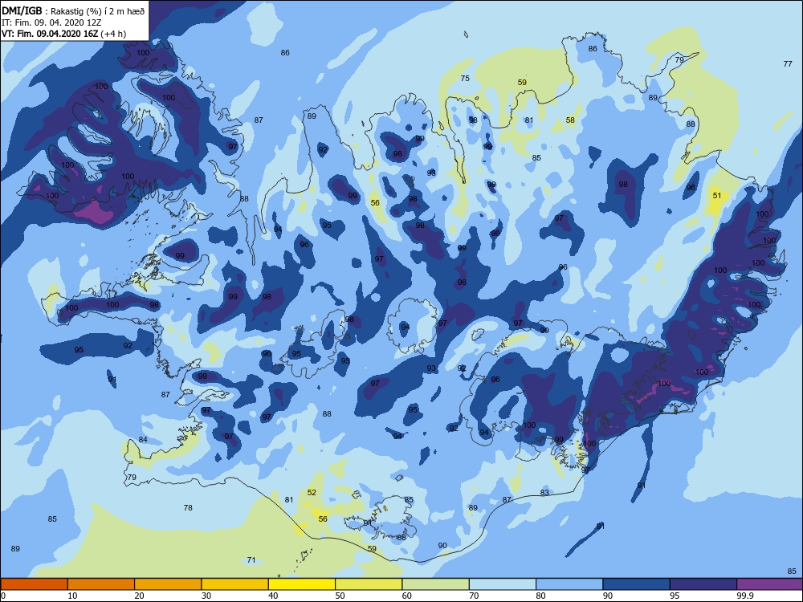Click the legend tick label "30"
This screenshot has width=803, height=602.
206,596
